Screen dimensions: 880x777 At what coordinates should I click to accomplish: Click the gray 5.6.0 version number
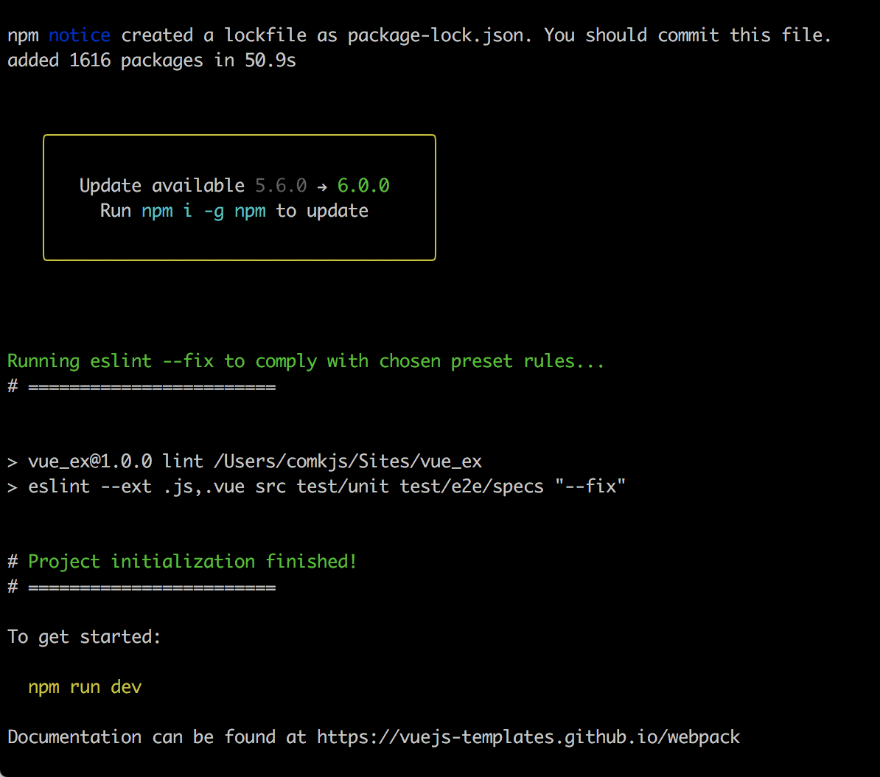tap(281, 186)
